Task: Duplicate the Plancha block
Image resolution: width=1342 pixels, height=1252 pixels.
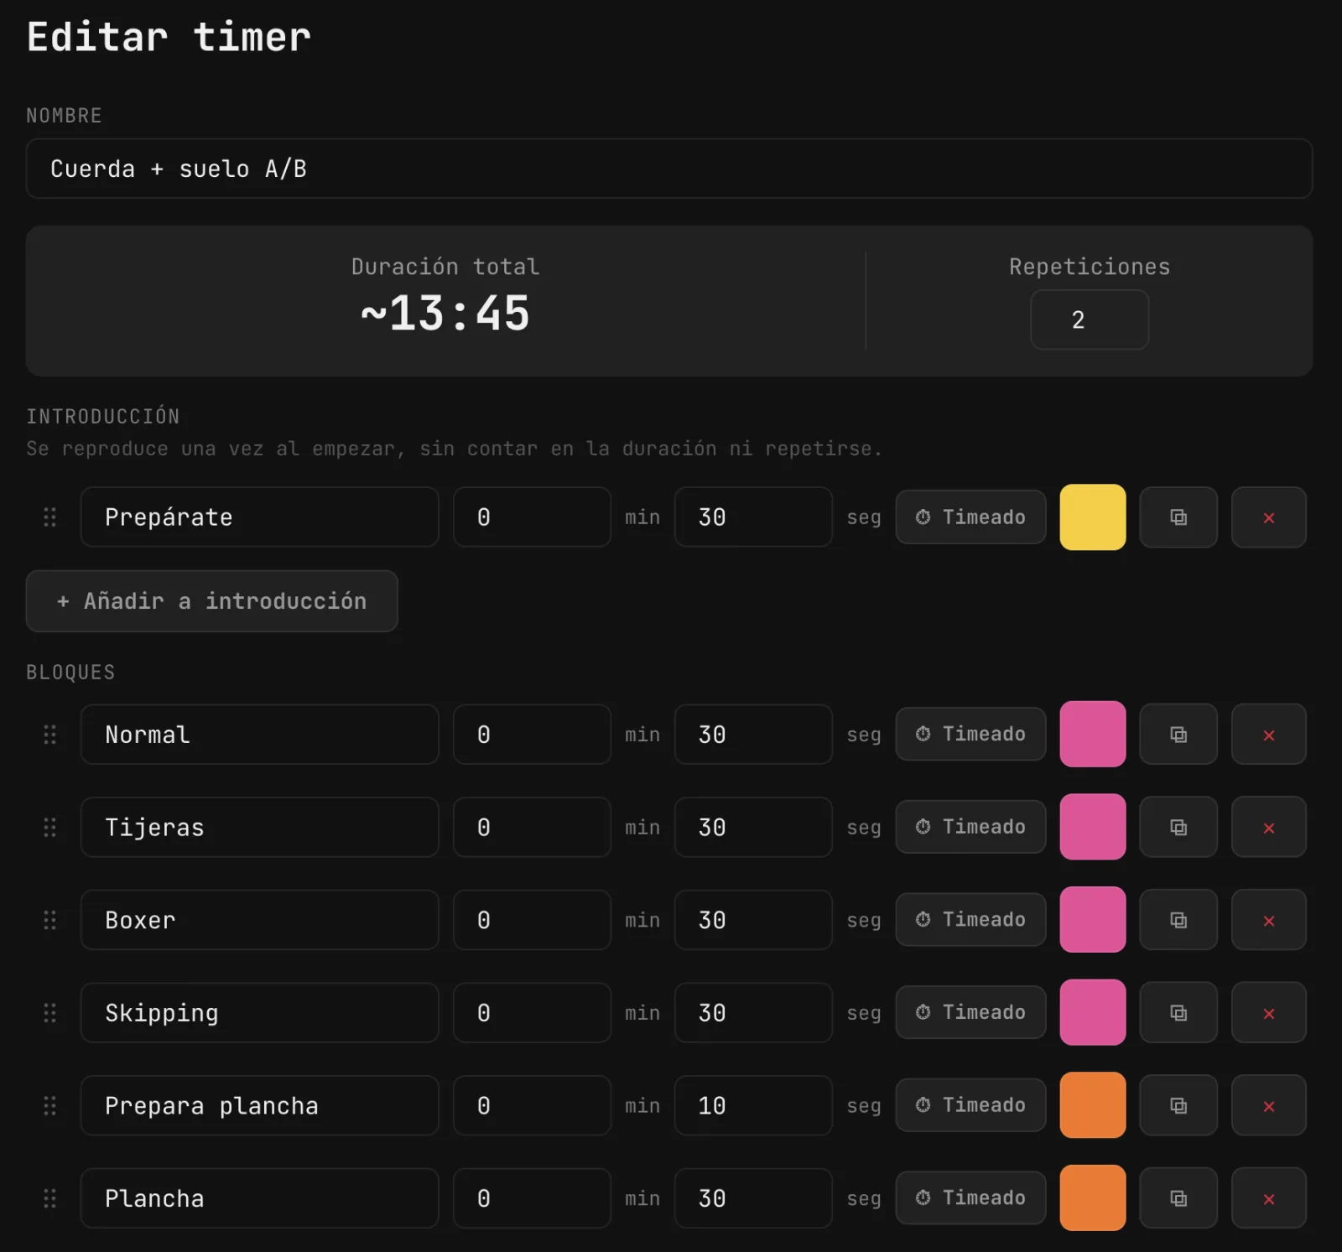Action: coord(1178,1198)
